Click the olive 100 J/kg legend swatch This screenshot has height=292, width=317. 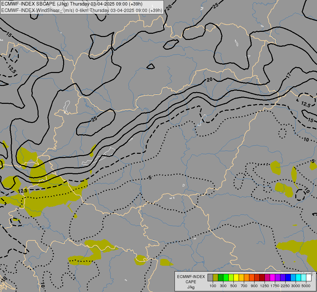coord(216,278)
